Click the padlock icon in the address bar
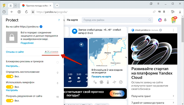This screenshot has height=105, width=184. [33, 12]
